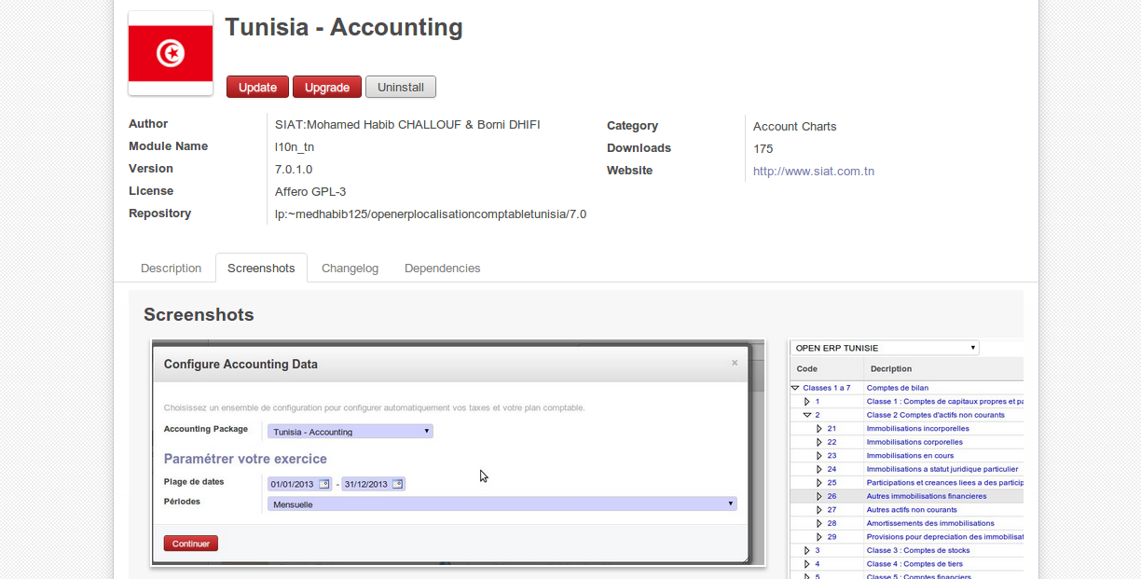Click the Tunisia flag module icon
1141x579 pixels.
(x=171, y=53)
